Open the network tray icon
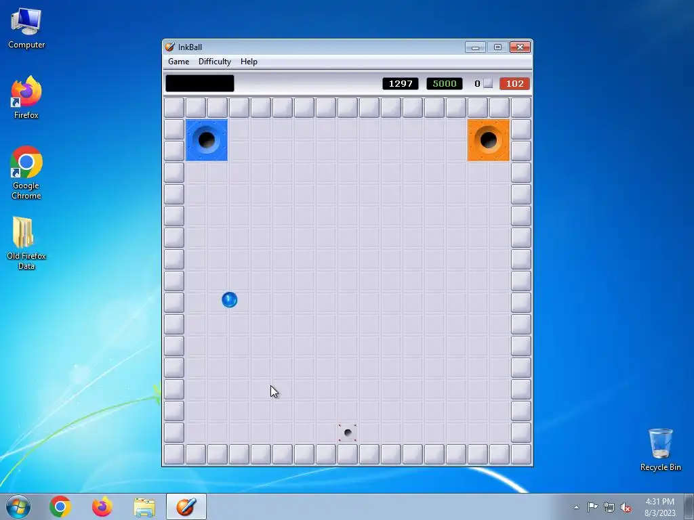Screen dimensions: 694x520 tap(609, 507)
